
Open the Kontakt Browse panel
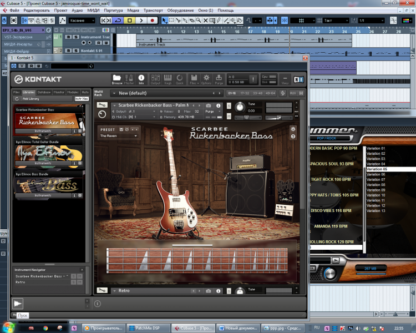pos(116,79)
